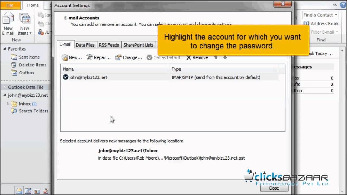Collapse the Favorites group
The height and width of the screenshot is (195, 347).
tap(5, 49)
